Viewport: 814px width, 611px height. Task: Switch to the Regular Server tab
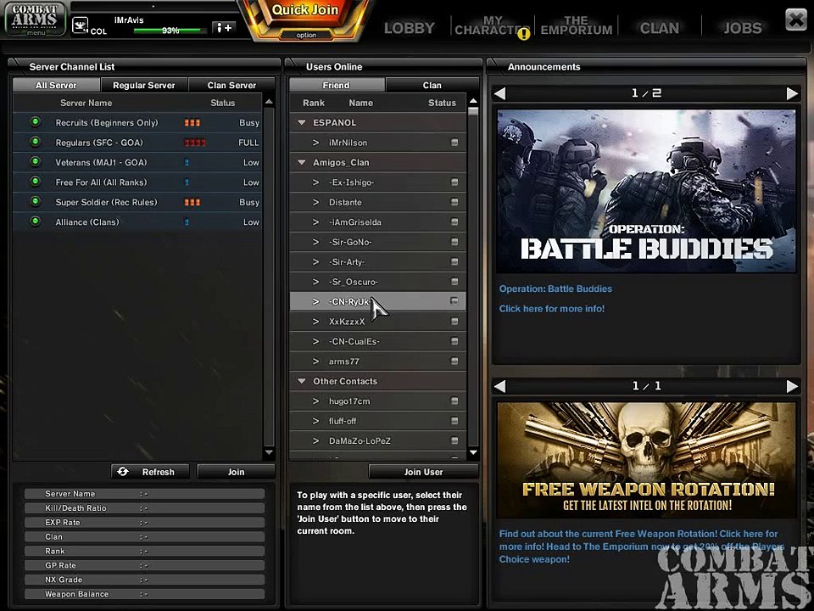(144, 85)
